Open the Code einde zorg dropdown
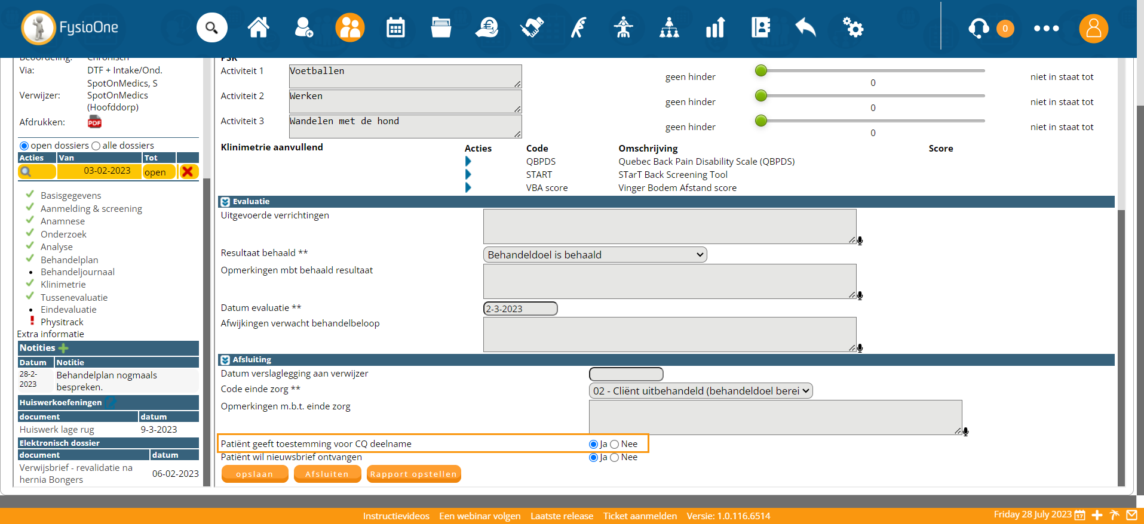Screen dimensions: 1144x524 [700, 391]
